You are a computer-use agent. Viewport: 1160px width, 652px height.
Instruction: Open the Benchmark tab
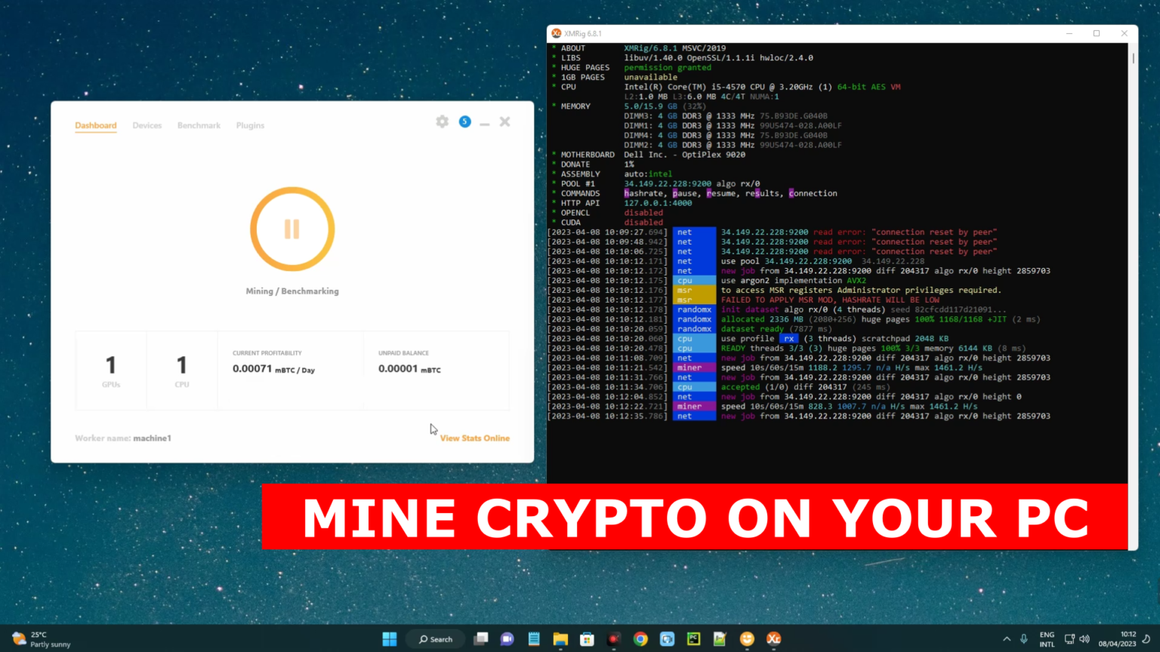[199, 125]
